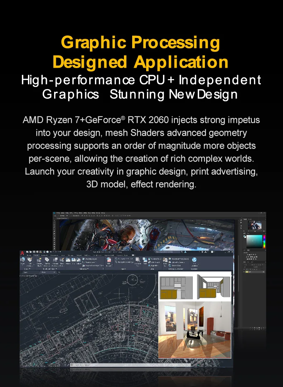Viewport: 283px width, 387px height.
Task: Switch to the Home ribbon tab
Action: 29,255
